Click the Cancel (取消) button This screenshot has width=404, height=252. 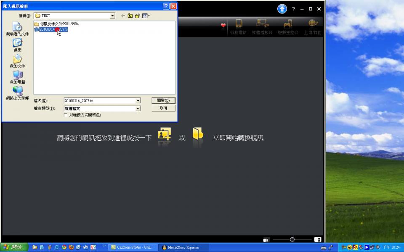coord(163,108)
